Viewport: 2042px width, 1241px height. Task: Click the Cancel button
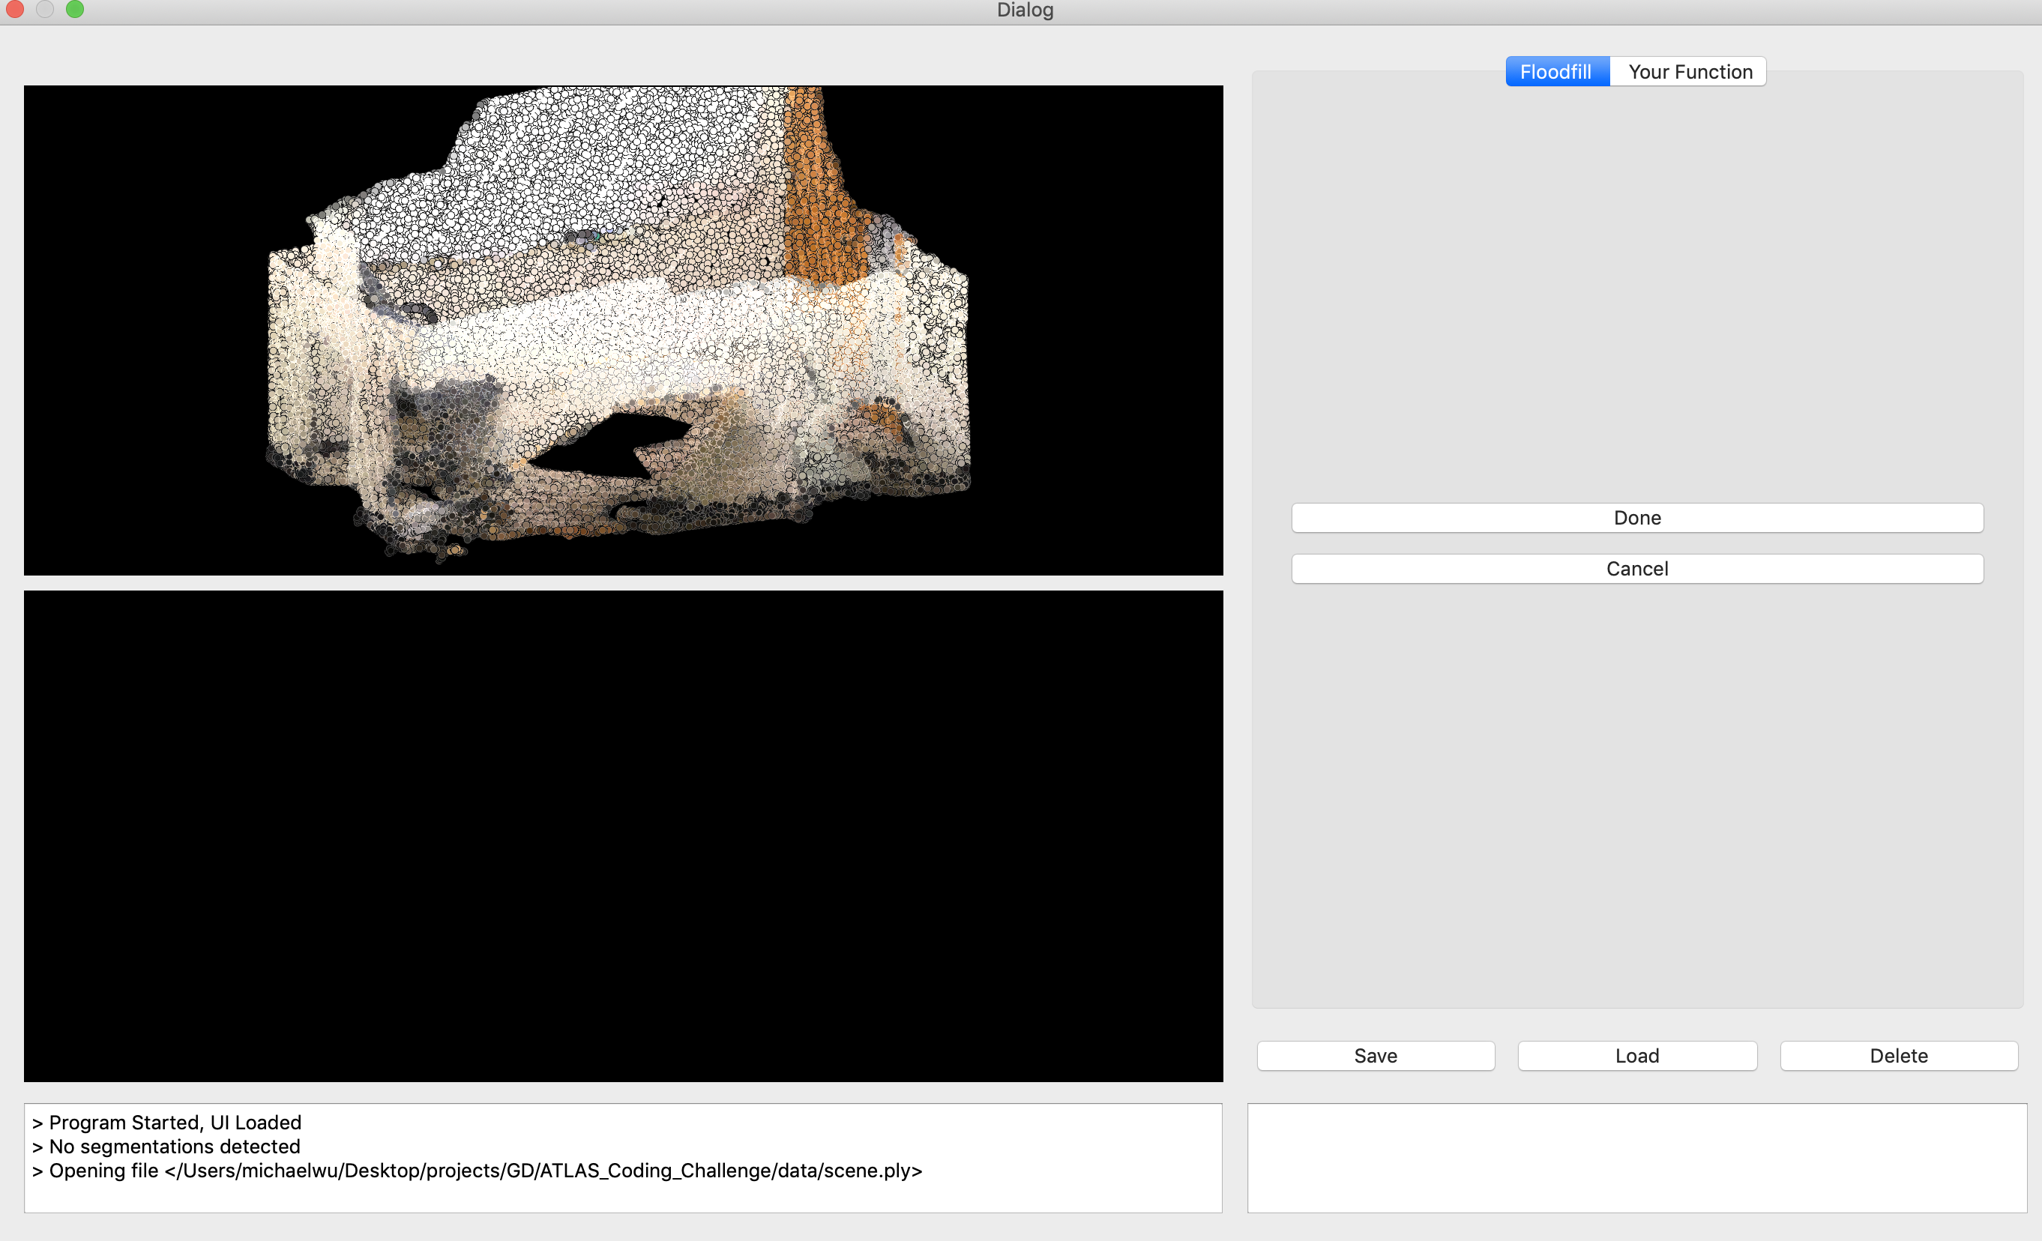pos(1636,569)
